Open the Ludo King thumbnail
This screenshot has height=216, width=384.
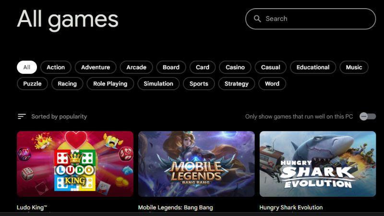(x=75, y=164)
